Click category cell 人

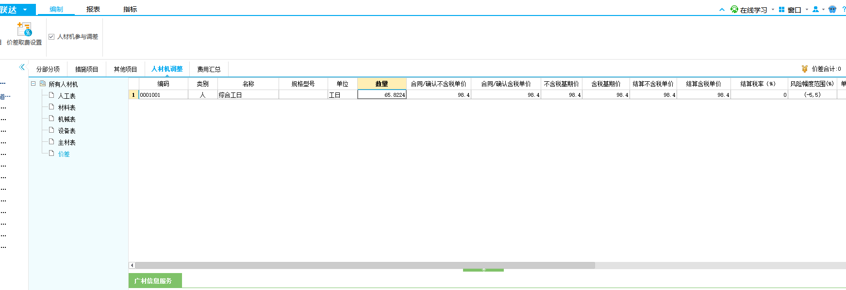(x=203, y=95)
